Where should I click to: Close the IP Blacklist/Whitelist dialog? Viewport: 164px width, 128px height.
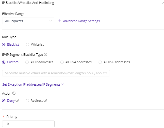coord(163,3)
